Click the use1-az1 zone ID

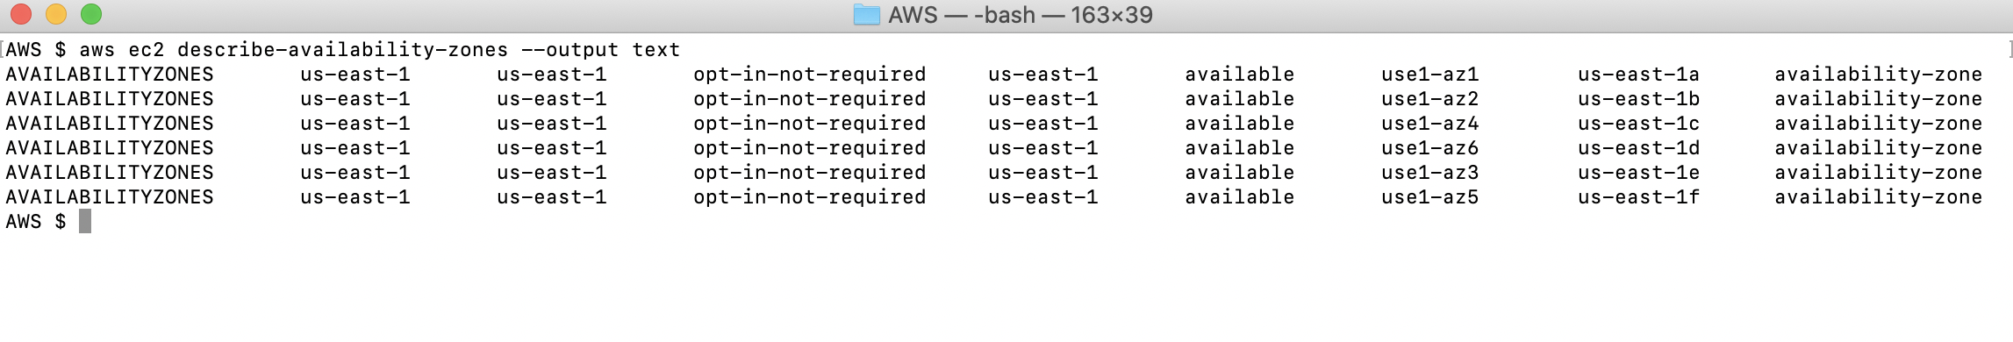click(x=1429, y=75)
